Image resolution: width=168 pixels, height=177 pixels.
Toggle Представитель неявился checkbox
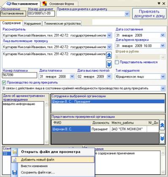[117, 62]
